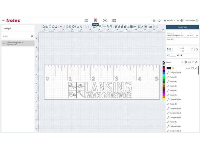The width and height of the screenshot is (200, 150).
Task: Open the save-as toolbar icon
Action: 53,27
